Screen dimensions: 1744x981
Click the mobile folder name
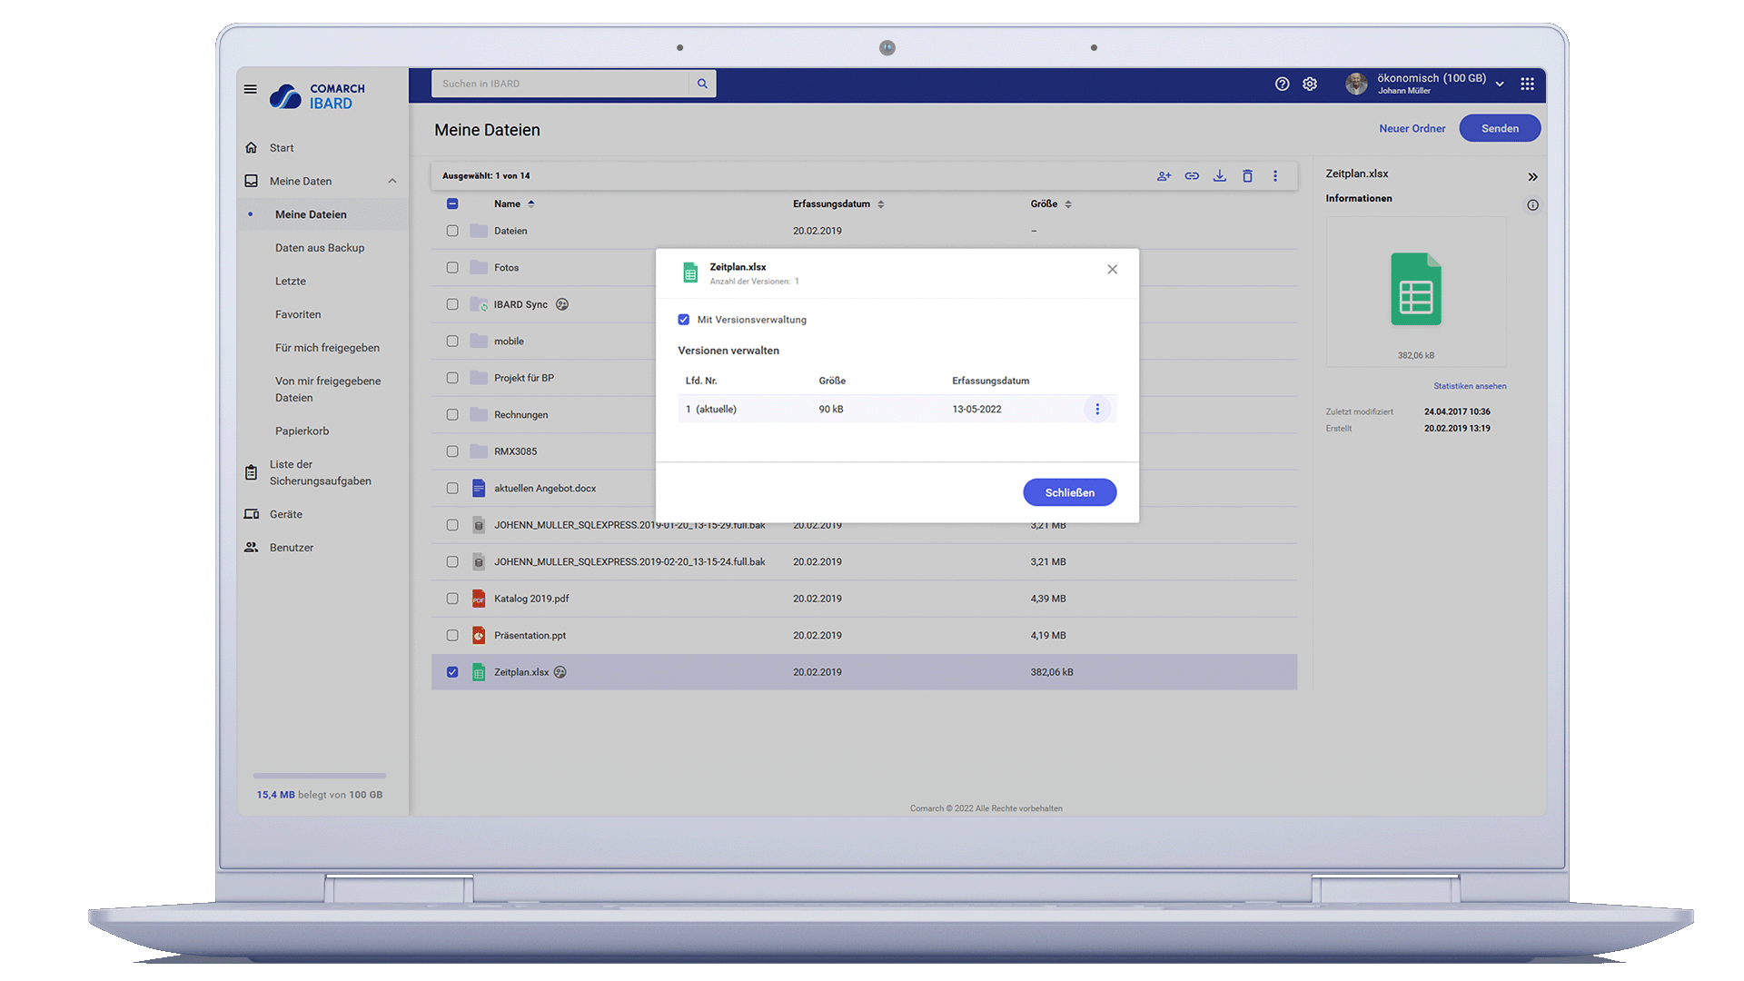click(509, 342)
